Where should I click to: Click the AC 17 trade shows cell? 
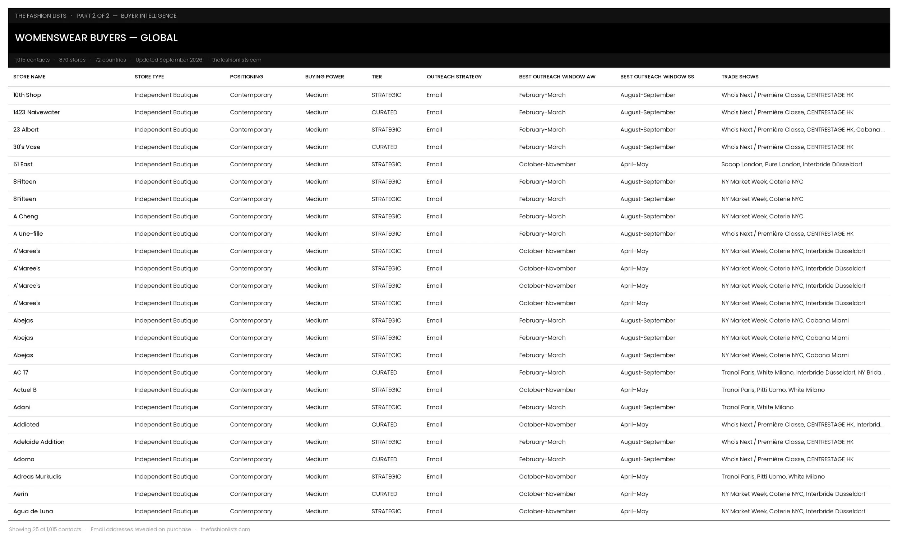tap(803, 373)
